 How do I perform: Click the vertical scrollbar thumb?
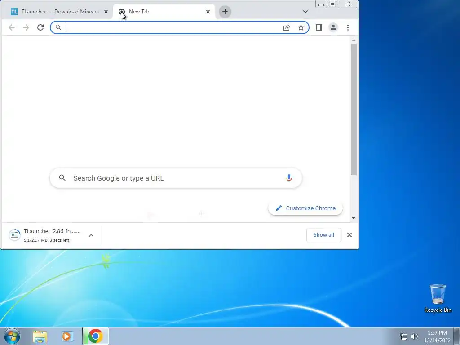click(x=354, y=110)
